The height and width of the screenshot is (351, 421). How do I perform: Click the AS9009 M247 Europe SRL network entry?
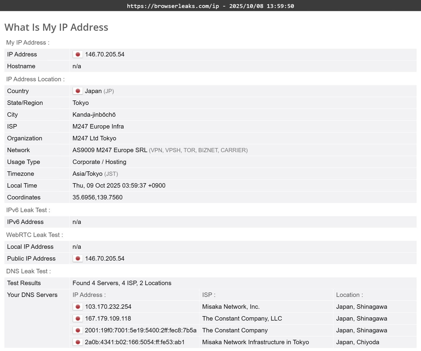110,150
